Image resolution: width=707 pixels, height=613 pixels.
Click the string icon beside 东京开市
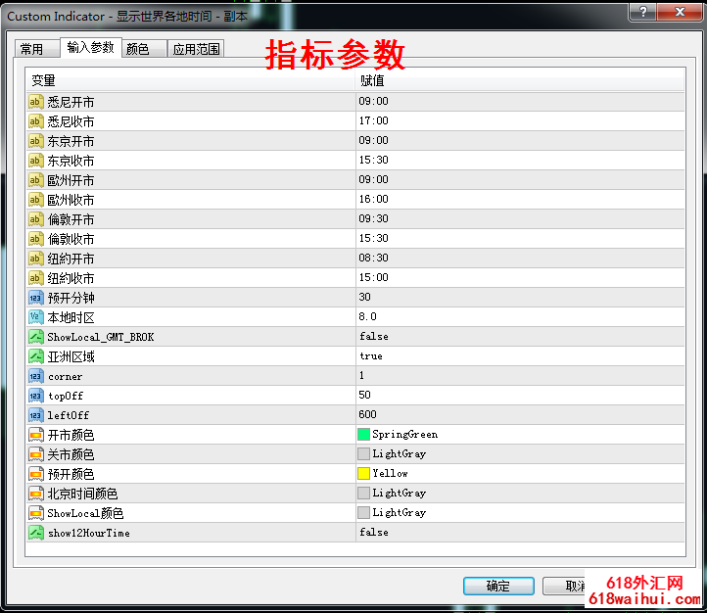[35, 141]
